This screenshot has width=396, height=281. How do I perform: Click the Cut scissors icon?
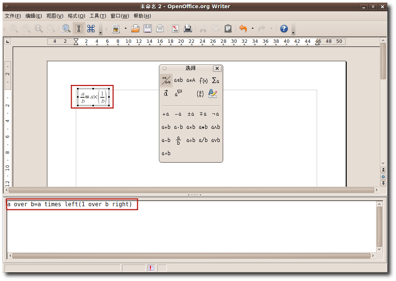203,29
